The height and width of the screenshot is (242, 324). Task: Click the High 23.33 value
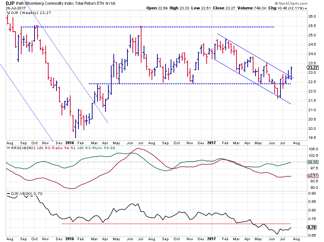(179, 8)
